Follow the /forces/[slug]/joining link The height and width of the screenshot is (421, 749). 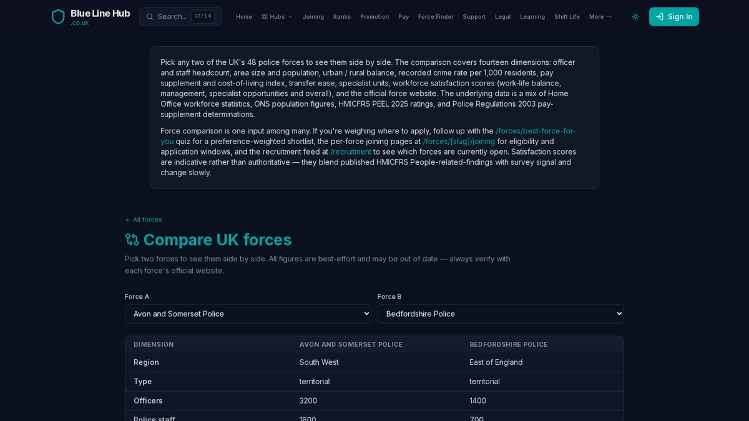click(459, 142)
